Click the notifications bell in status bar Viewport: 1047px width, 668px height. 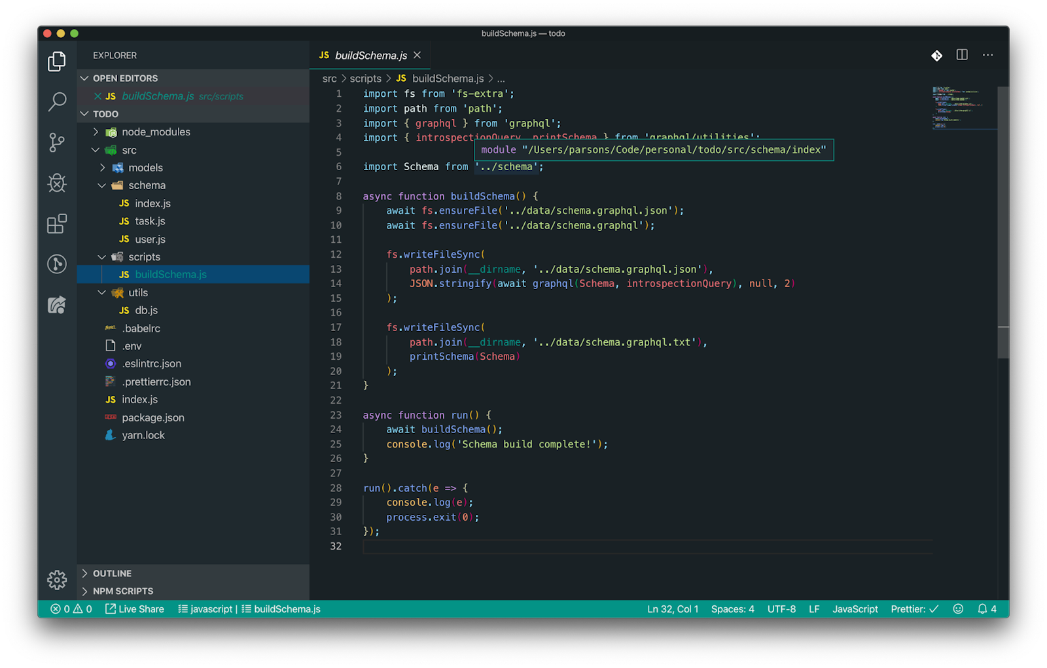click(x=983, y=608)
